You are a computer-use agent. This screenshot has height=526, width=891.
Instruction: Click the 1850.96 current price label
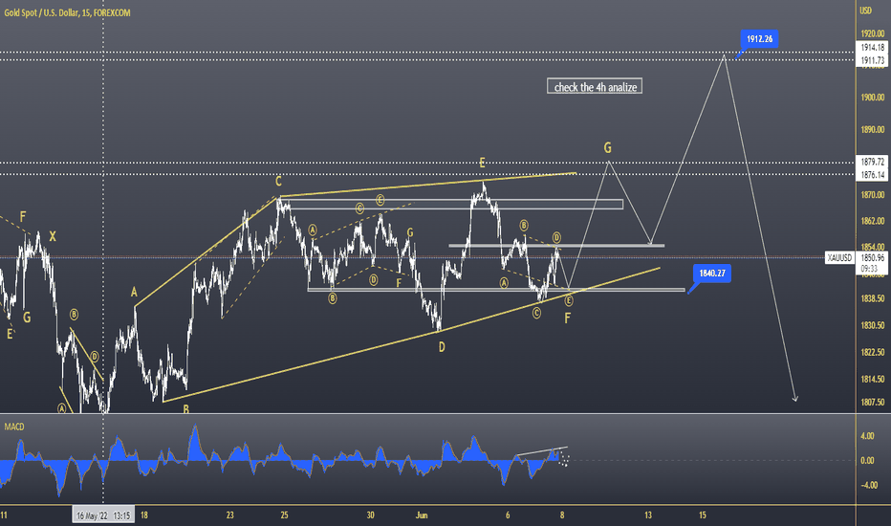point(873,258)
